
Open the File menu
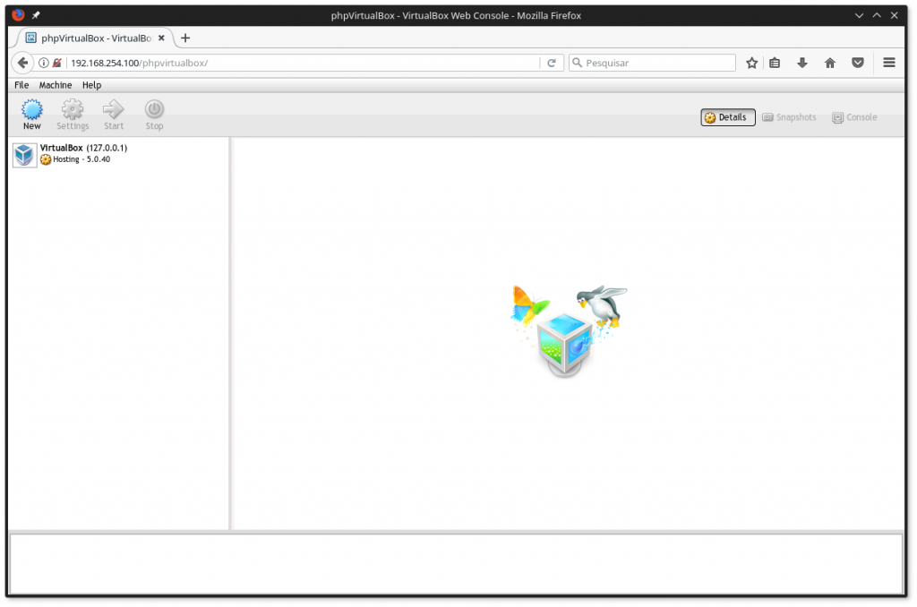pyautogui.click(x=21, y=84)
